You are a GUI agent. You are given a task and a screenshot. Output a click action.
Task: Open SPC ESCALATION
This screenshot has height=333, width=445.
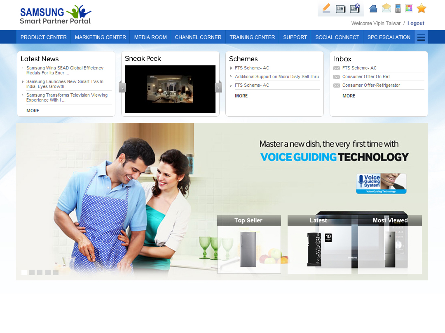[x=389, y=37]
